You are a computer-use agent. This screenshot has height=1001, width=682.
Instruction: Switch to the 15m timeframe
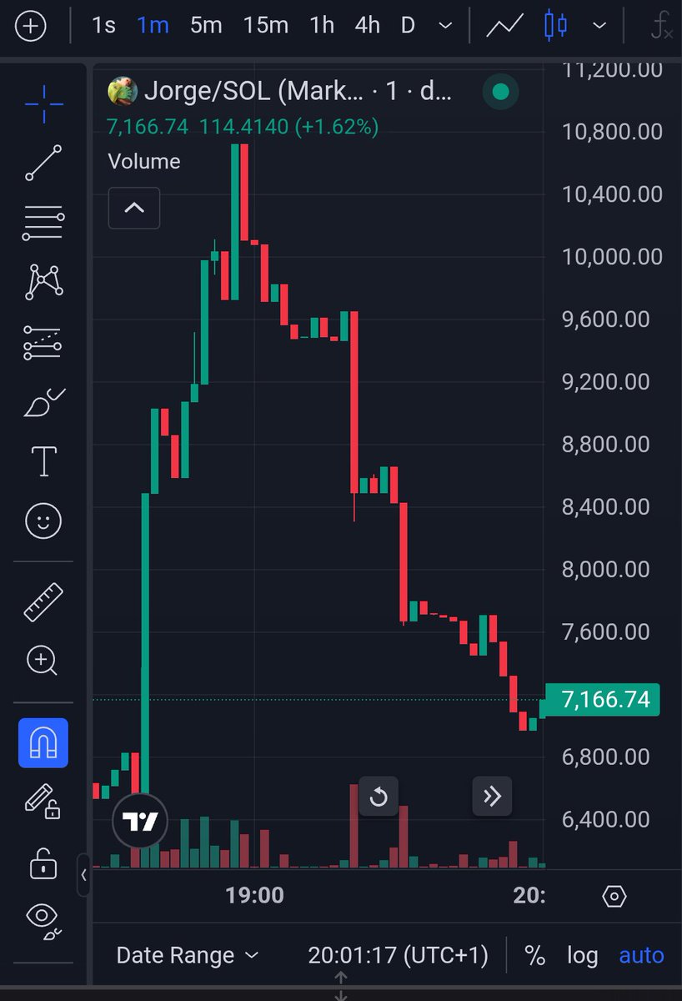266,26
